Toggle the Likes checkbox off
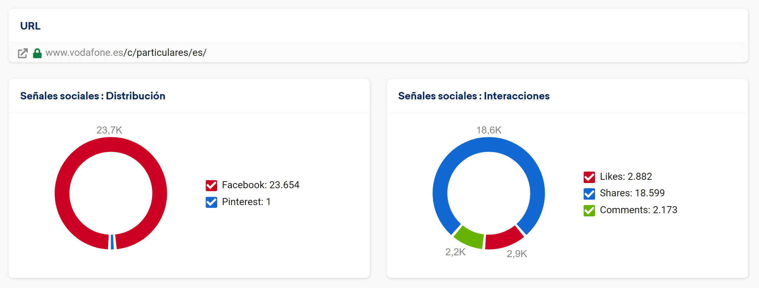The image size is (759, 288). pyautogui.click(x=589, y=177)
